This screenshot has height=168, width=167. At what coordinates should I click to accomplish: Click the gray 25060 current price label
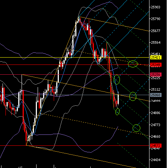[156, 95]
